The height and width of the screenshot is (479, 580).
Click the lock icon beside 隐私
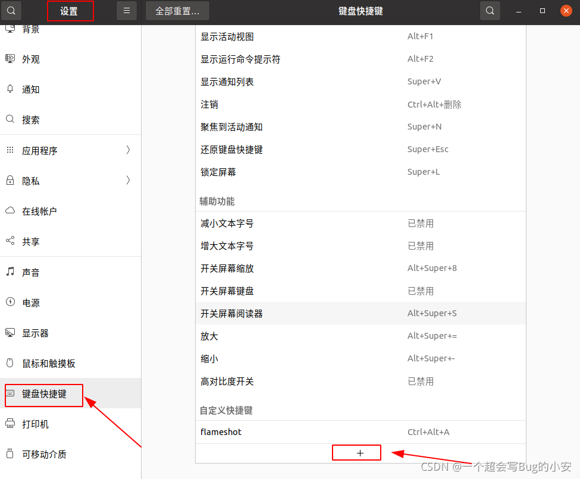coord(10,180)
